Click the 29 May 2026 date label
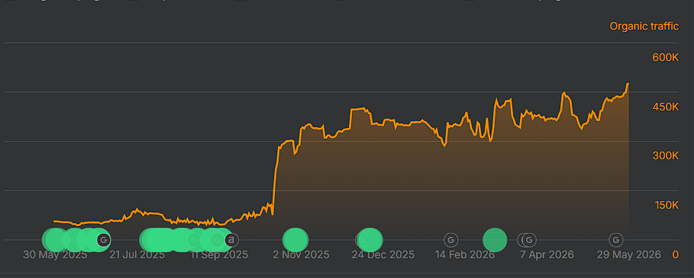This screenshot has width=694, height=278. (x=628, y=255)
